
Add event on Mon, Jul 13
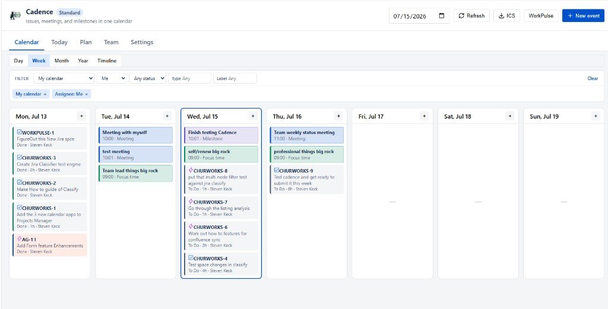coord(81,116)
